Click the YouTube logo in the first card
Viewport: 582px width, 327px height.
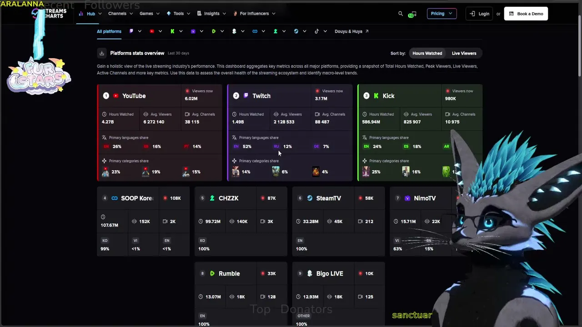[x=116, y=96]
